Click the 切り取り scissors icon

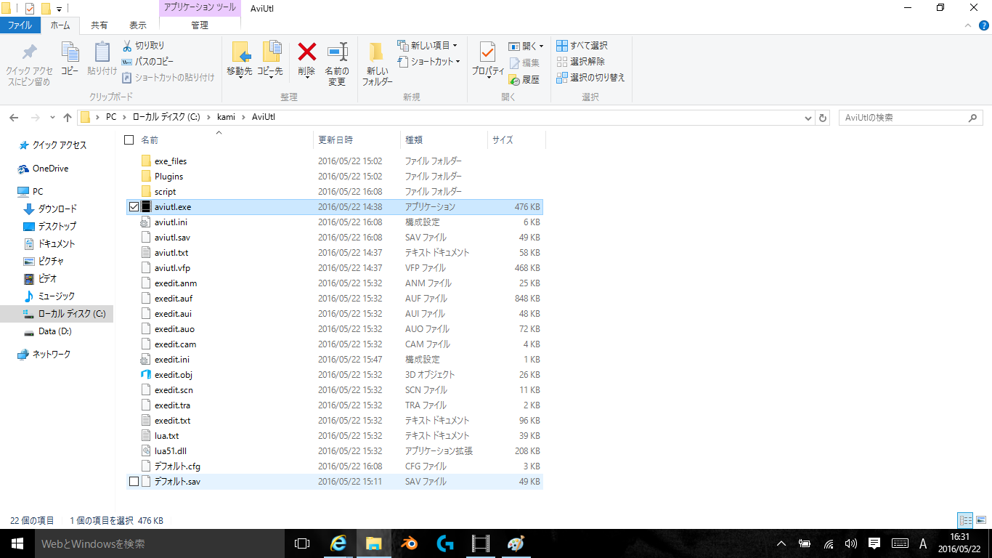tap(127, 46)
